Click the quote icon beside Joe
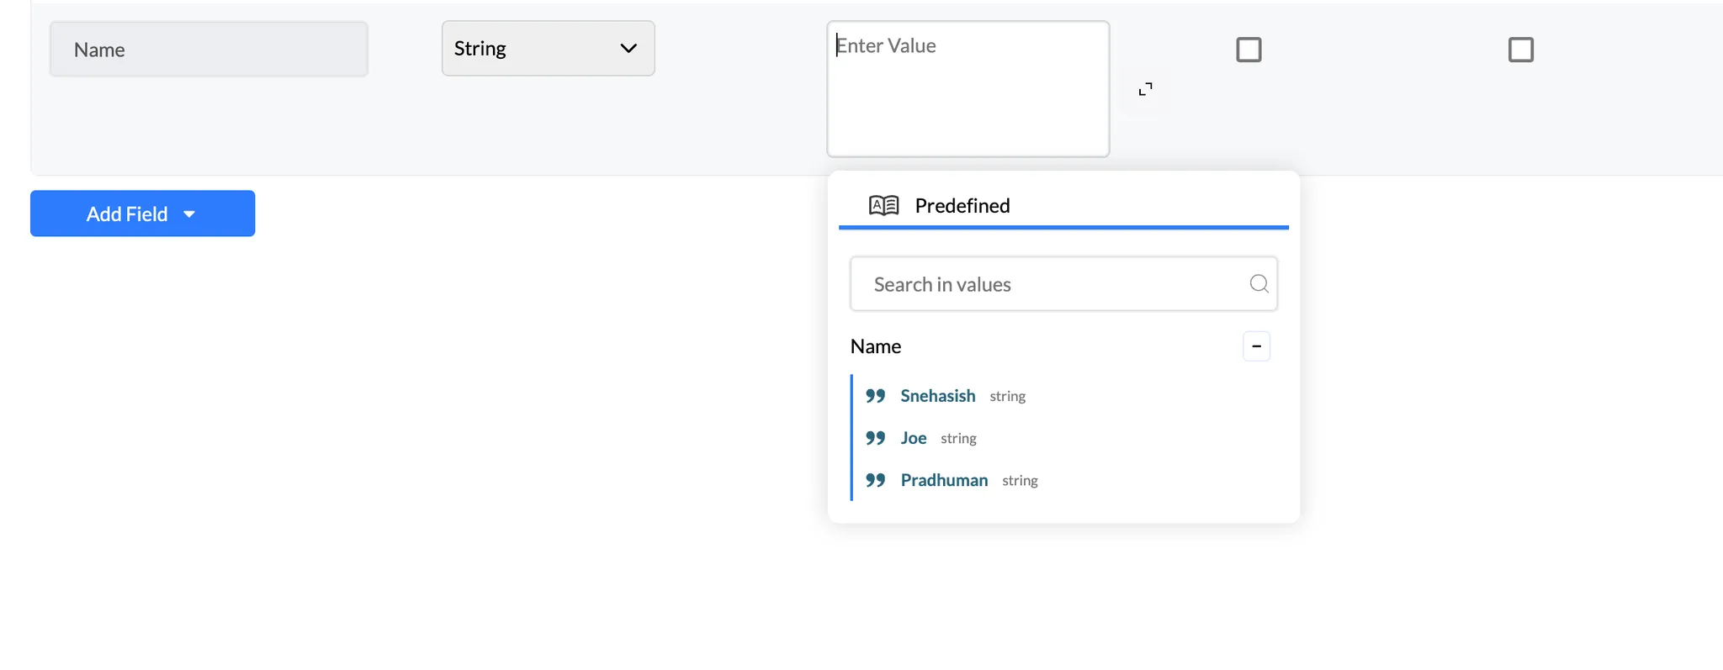Image resolution: width=1723 pixels, height=670 pixels. tap(876, 438)
